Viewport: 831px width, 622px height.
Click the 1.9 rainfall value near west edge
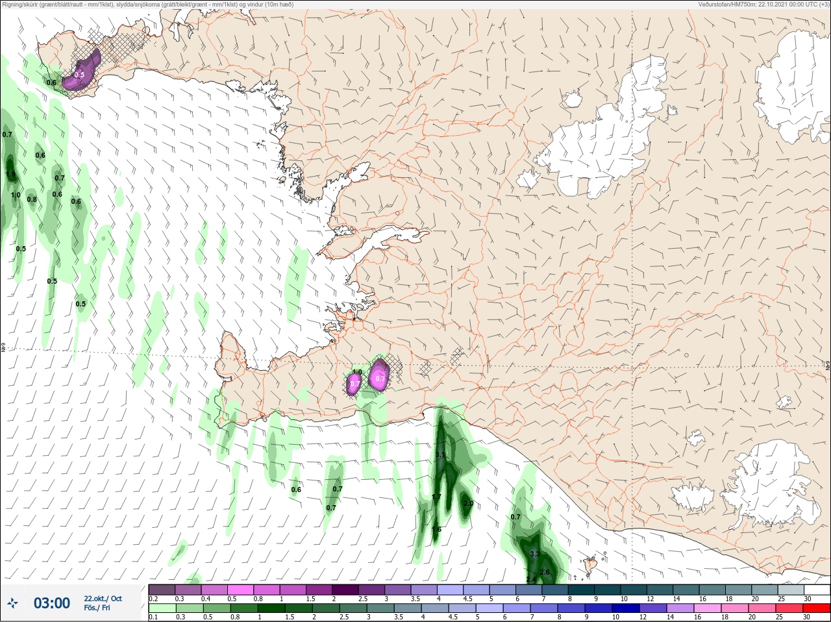(x=11, y=175)
